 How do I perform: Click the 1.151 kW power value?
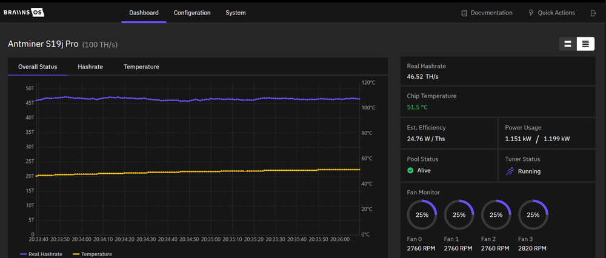click(x=518, y=139)
